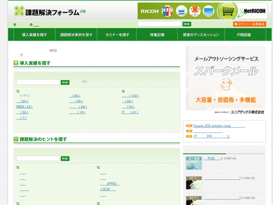Open the スパークメール advertisement banner

226,81
